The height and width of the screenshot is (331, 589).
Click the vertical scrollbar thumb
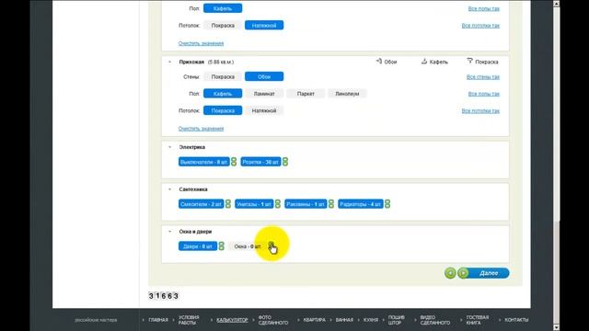556,272
